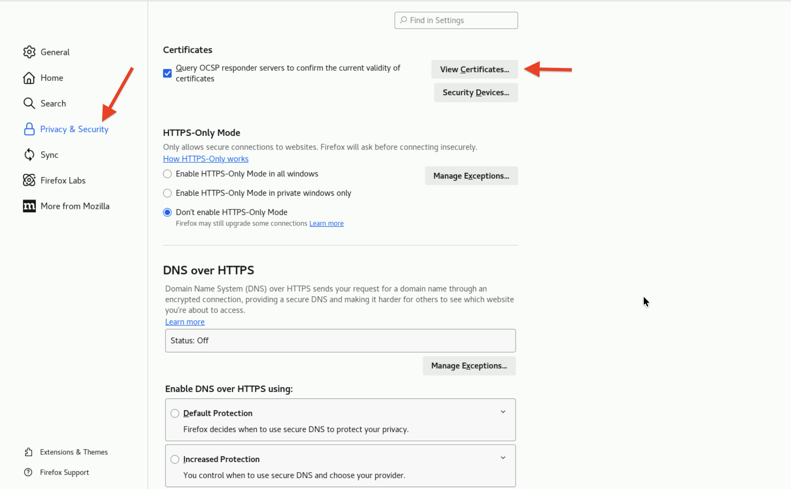Click the Extensions & Themes puzzle icon
The height and width of the screenshot is (489, 791).
[28, 452]
